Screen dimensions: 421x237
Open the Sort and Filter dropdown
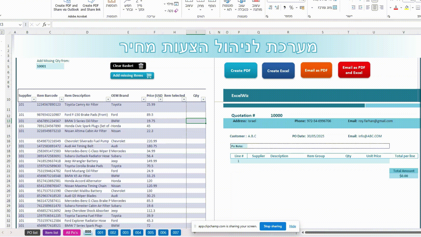coord(140,6)
